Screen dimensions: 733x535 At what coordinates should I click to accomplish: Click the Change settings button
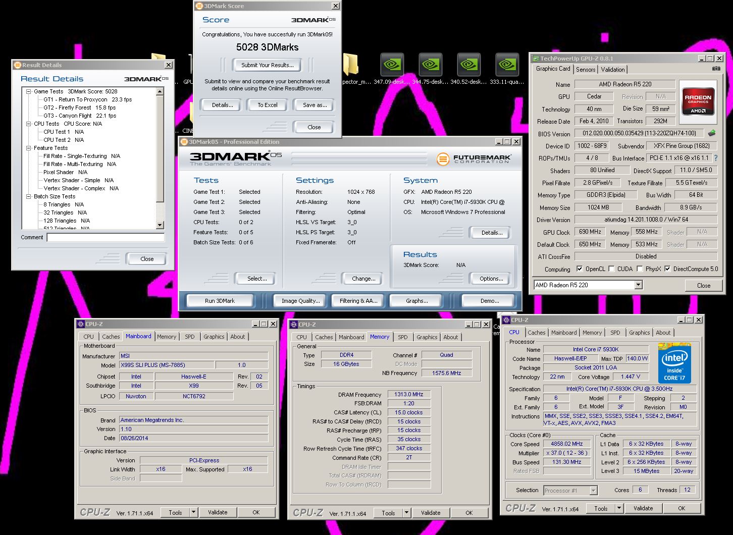(x=363, y=279)
